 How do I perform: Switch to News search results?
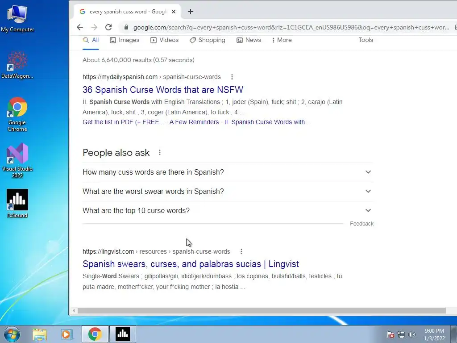[x=249, y=40]
